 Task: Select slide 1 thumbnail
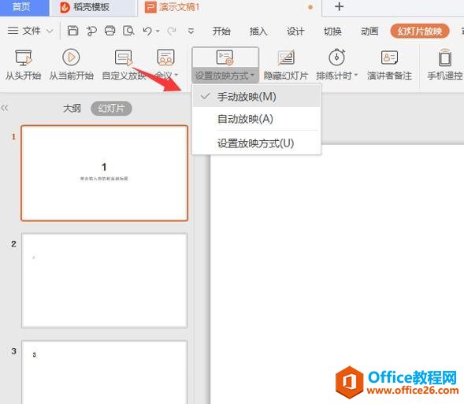pyautogui.click(x=105, y=173)
